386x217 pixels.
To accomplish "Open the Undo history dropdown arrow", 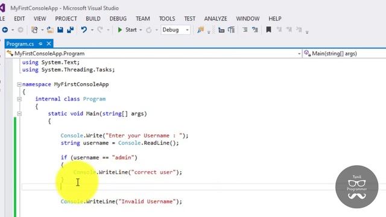I will [92, 30].
